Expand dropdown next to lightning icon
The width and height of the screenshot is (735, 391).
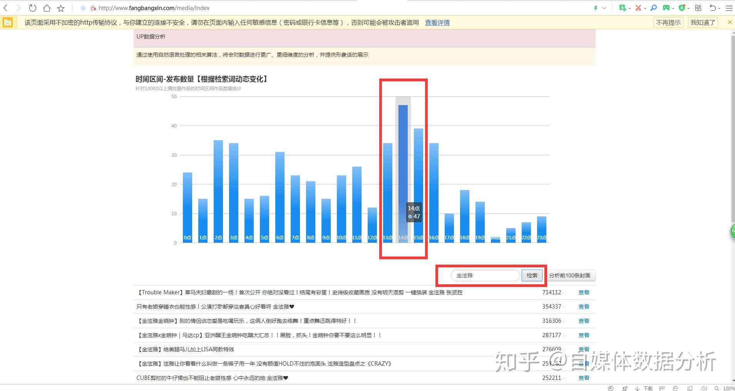604,8
